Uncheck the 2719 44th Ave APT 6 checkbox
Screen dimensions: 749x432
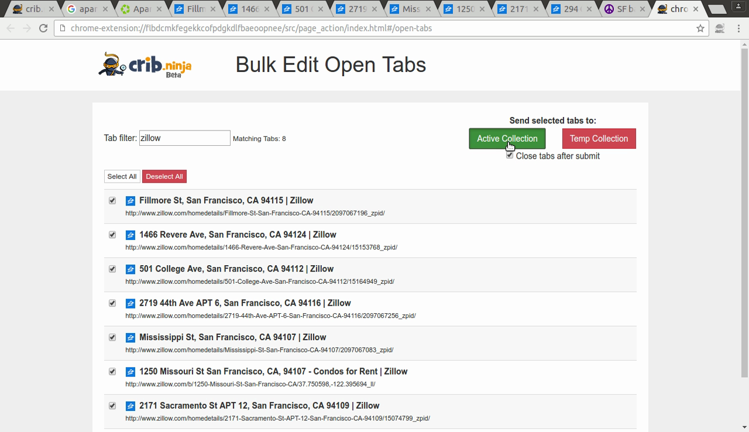[x=112, y=303]
